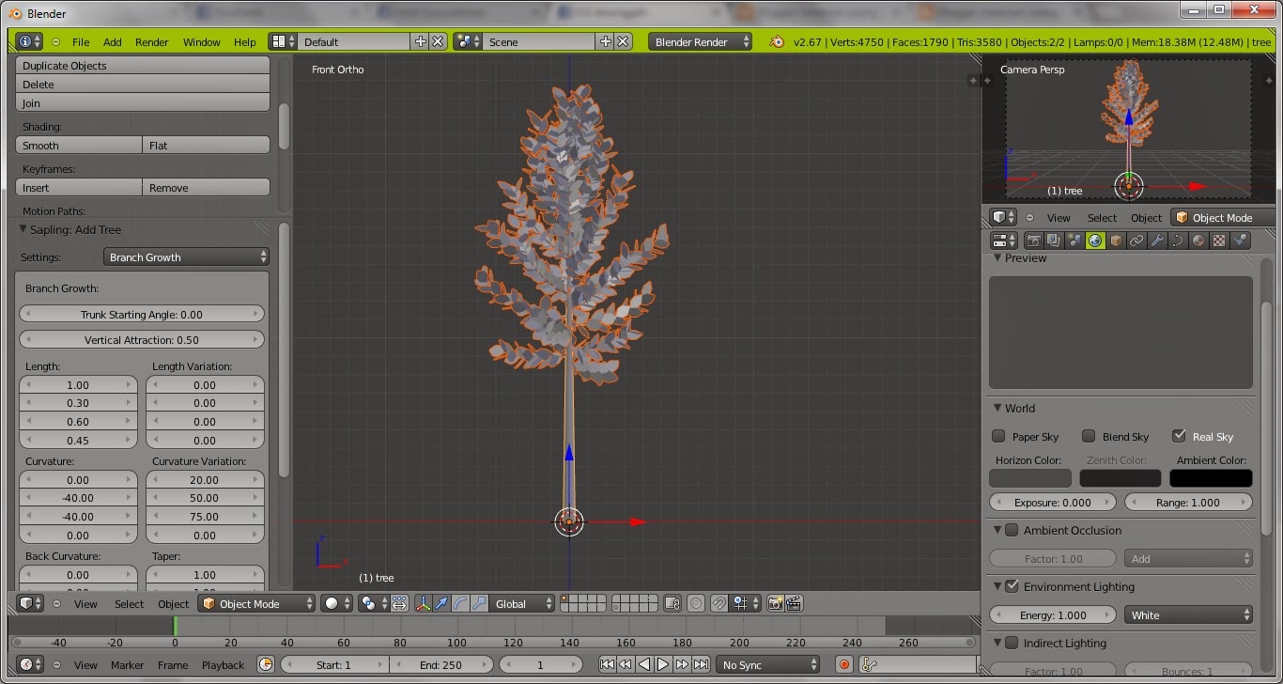Click the Smooth shading button

(79, 146)
